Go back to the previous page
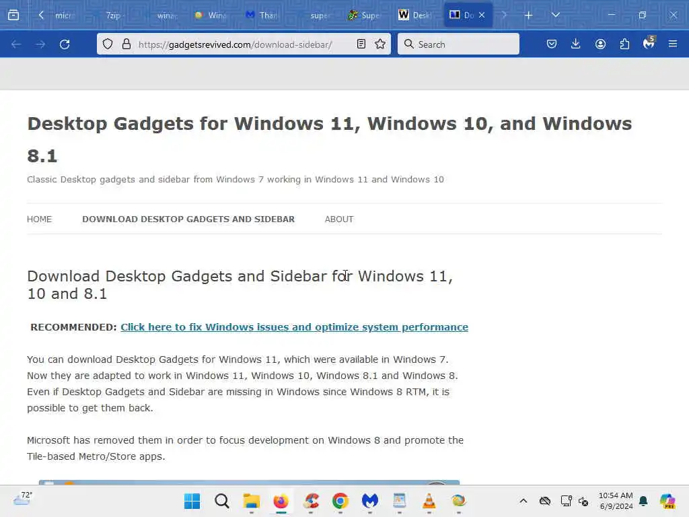Screen dimensions: 689x517 [16, 44]
